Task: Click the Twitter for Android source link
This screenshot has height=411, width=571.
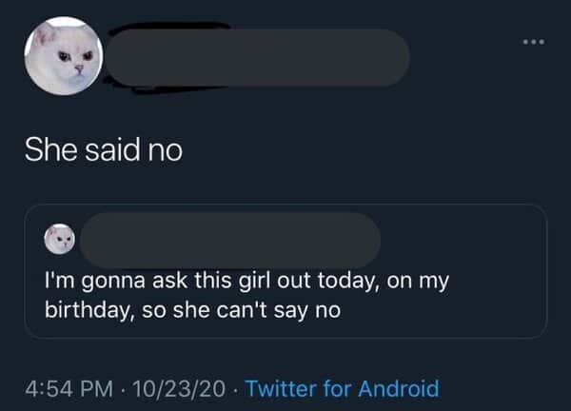Action: tap(343, 388)
